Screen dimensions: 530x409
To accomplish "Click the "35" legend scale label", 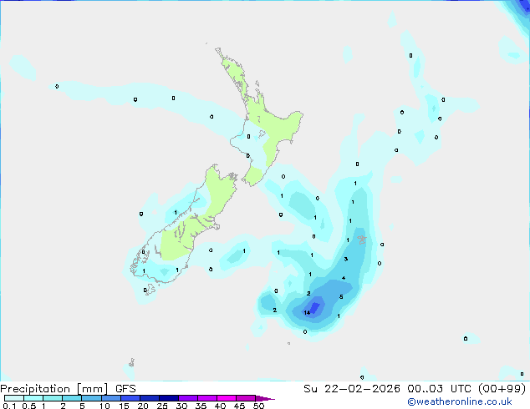I will (x=201, y=406).
